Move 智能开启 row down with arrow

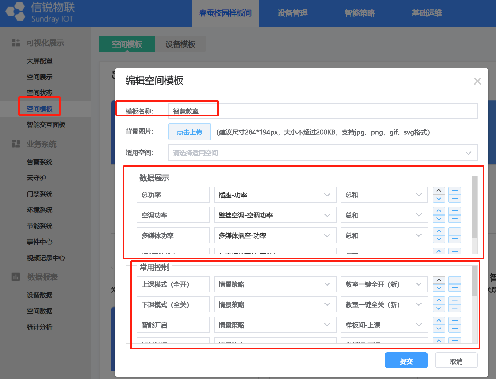(439, 329)
